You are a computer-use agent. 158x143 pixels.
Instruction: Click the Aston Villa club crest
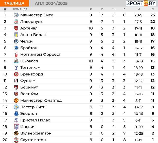[16, 35]
